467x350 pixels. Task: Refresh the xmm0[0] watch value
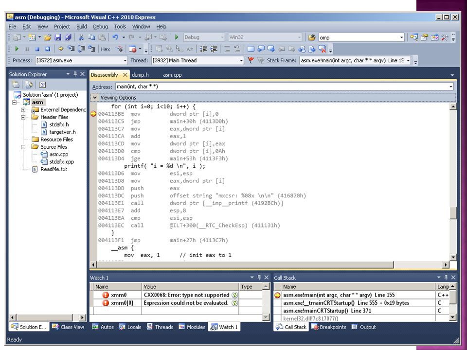pyautogui.click(x=235, y=303)
